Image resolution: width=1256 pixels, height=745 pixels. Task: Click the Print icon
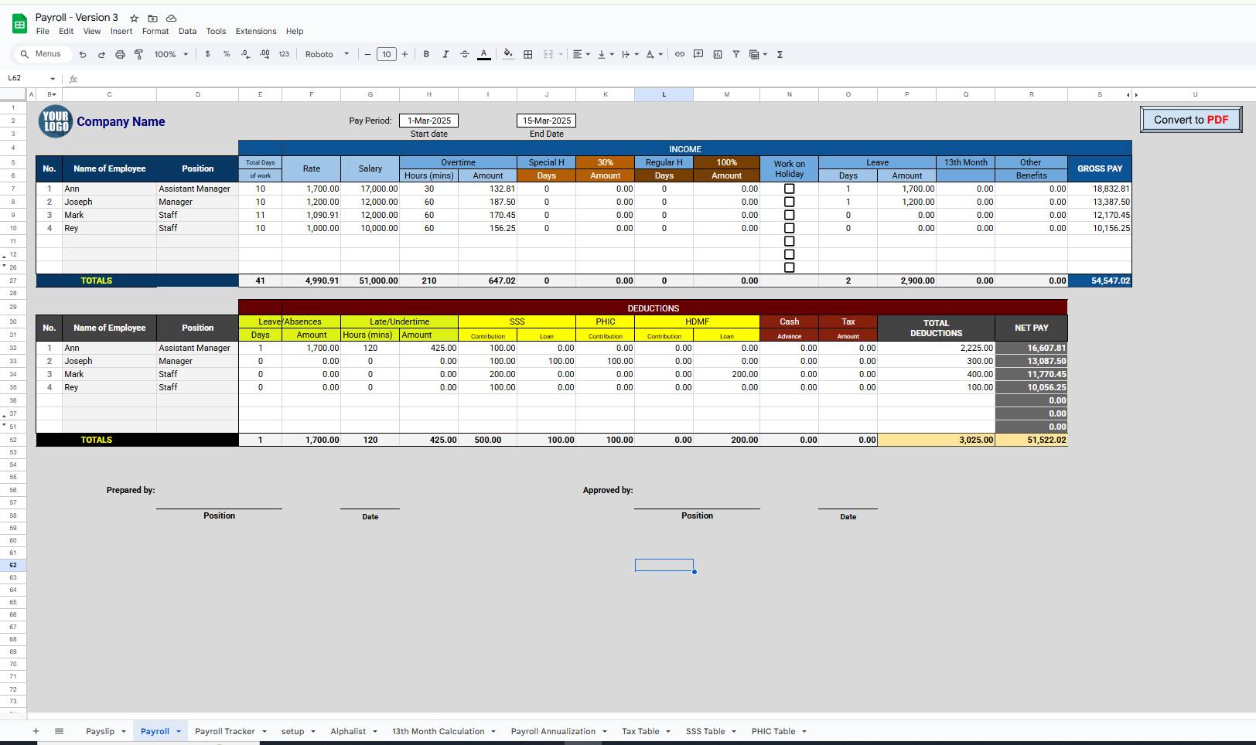coord(120,54)
